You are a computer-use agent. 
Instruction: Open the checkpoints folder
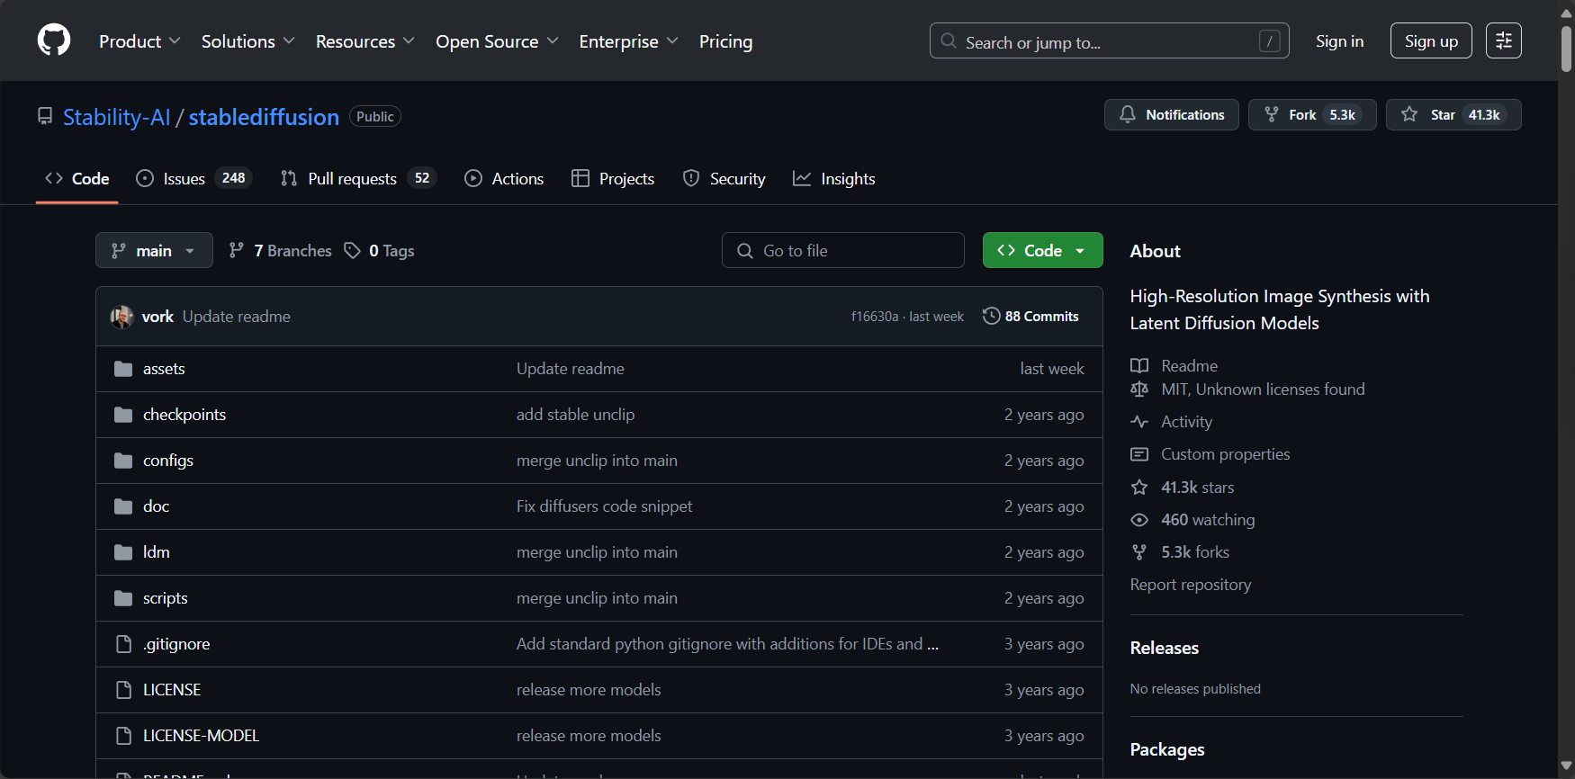coord(184,415)
